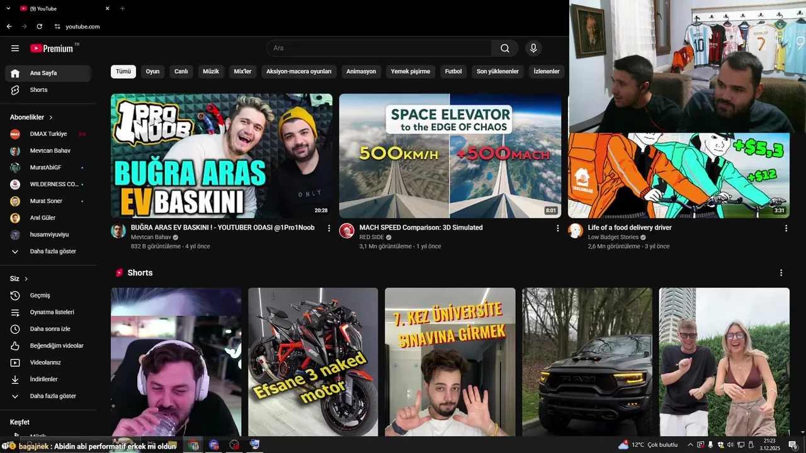Click the search magnifier button
The width and height of the screenshot is (806, 453).
coord(505,48)
